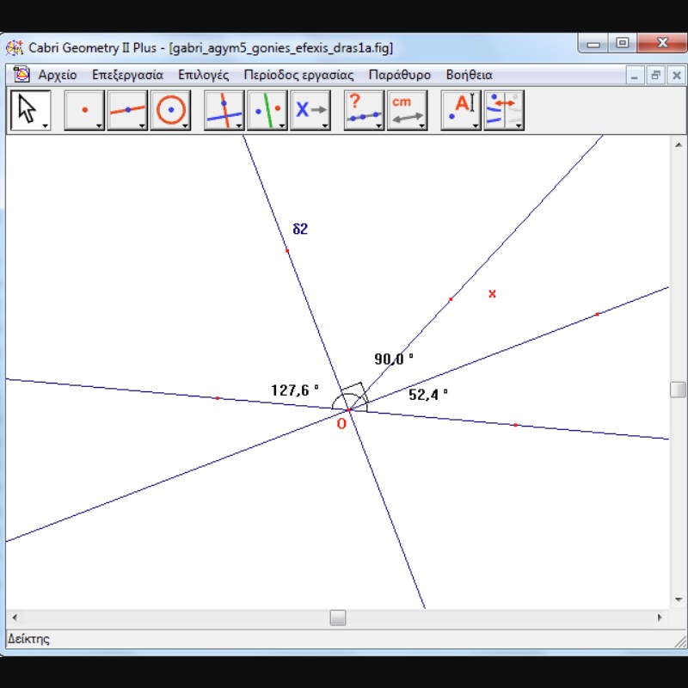
Task: Open the Curves tool dropdown arrow
Action: [185, 126]
